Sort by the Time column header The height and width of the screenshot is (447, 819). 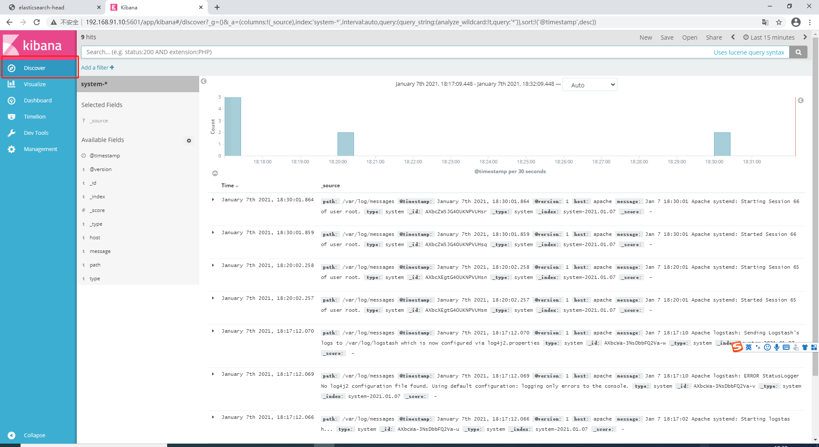pos(230,186)
